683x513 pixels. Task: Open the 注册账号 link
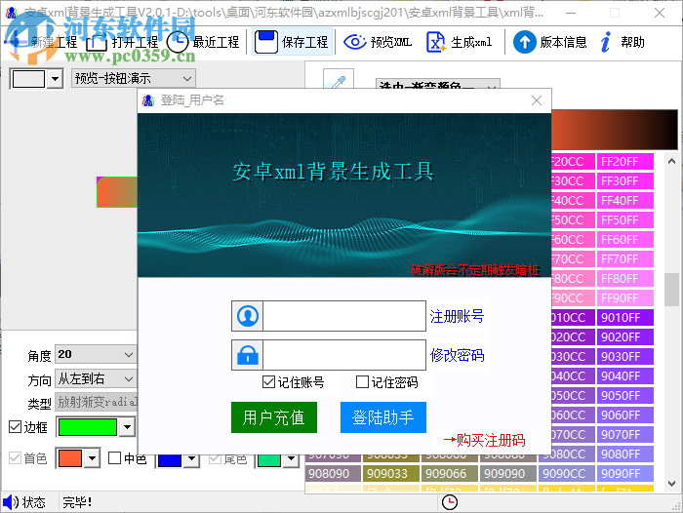coord(457,316)
